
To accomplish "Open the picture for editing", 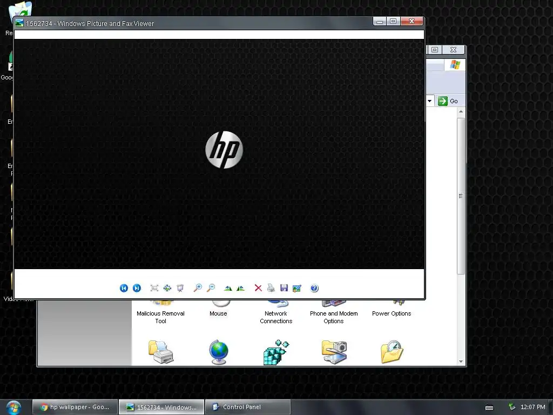I will pos(297,288).
